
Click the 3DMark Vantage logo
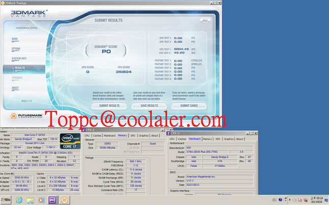(x=29, y=14)
